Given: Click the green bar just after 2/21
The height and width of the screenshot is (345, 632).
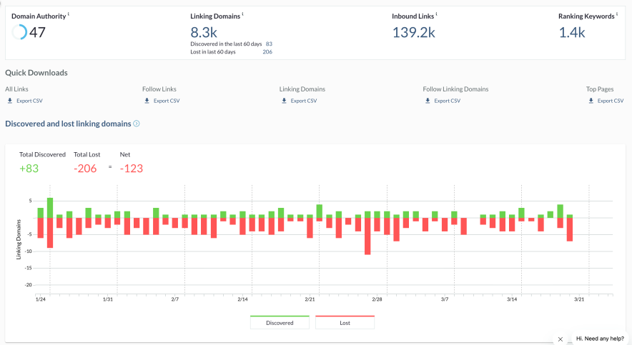Looking at the screenshot, I should coord(320,211).
